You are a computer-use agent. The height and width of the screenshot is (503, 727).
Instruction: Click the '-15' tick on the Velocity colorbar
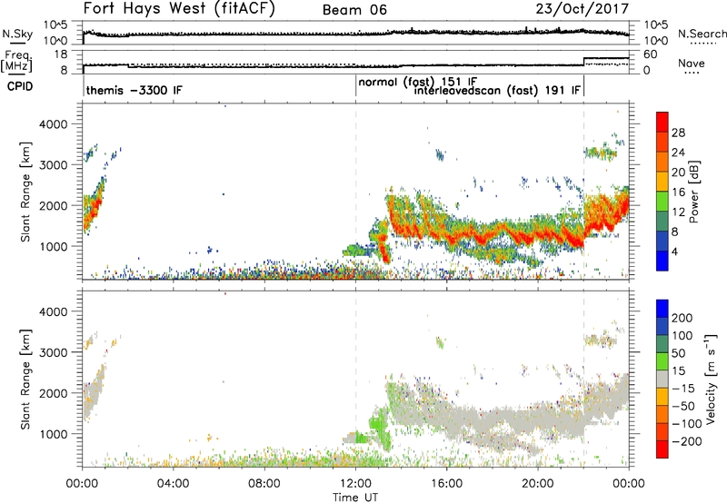(683, 388)
